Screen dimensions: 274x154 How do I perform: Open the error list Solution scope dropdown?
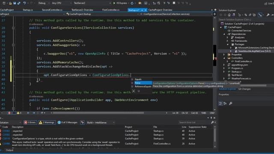[10, 123]
